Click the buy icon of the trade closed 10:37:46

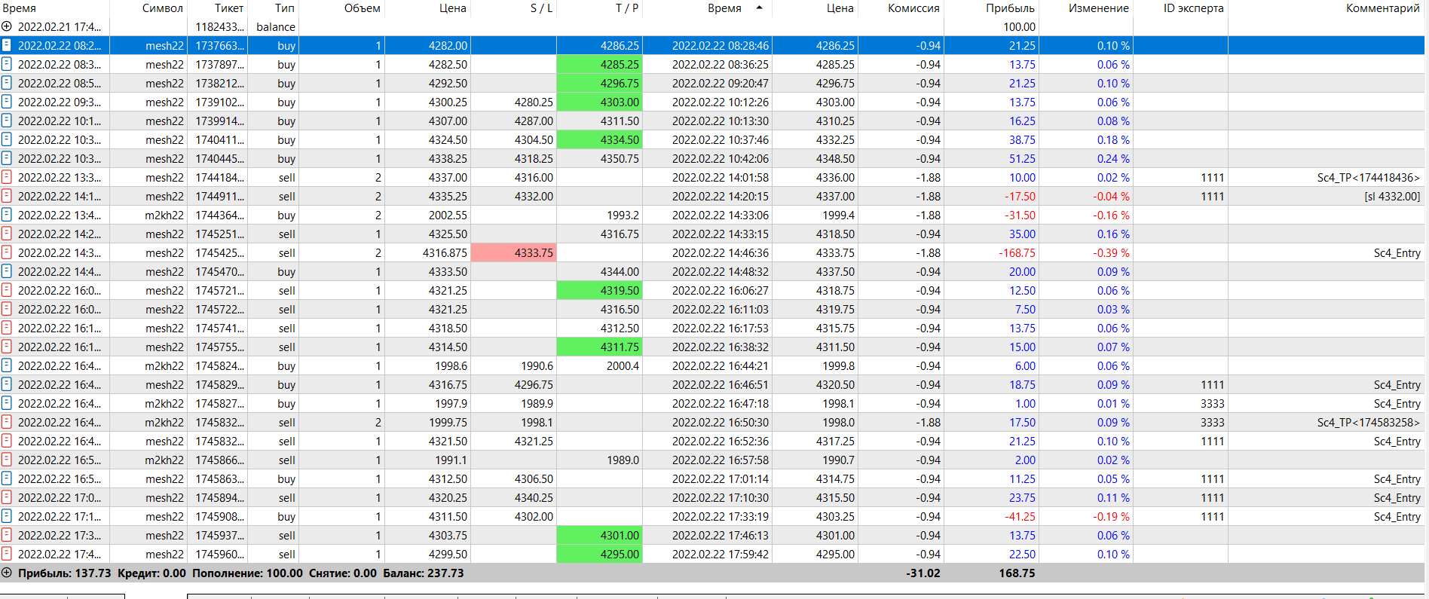click(7, 139)
